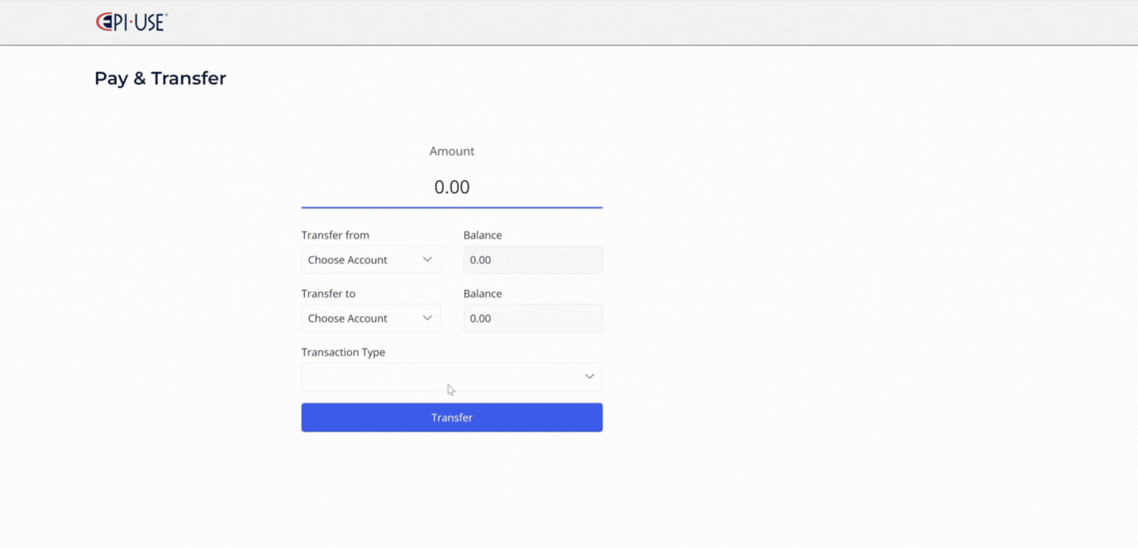The image size is (1138, 548).
Task: Click the Balance label above Transfer to balance
Action: click(x=482, y=294)
